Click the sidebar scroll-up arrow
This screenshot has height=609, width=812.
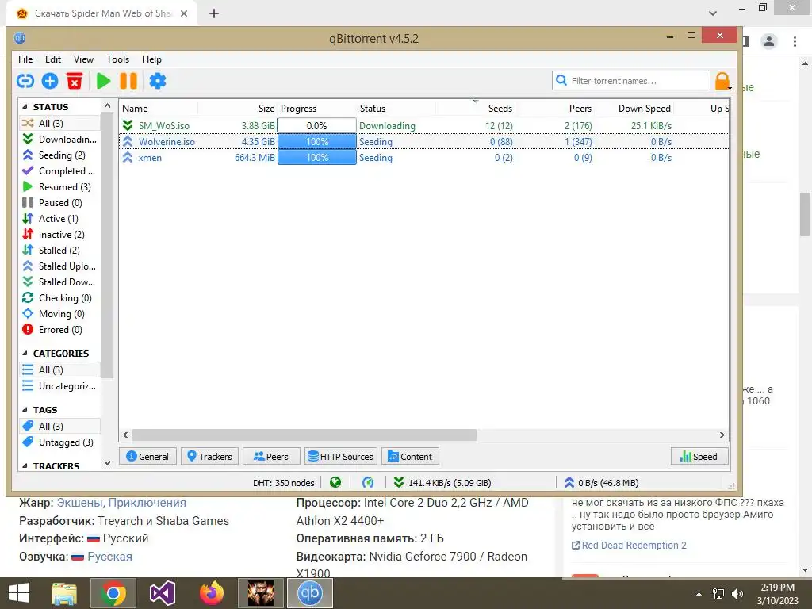[x=107, y=105]
